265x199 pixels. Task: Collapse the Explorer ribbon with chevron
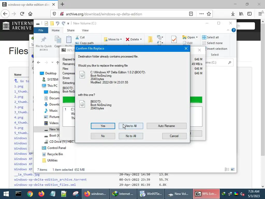[228, 30]
